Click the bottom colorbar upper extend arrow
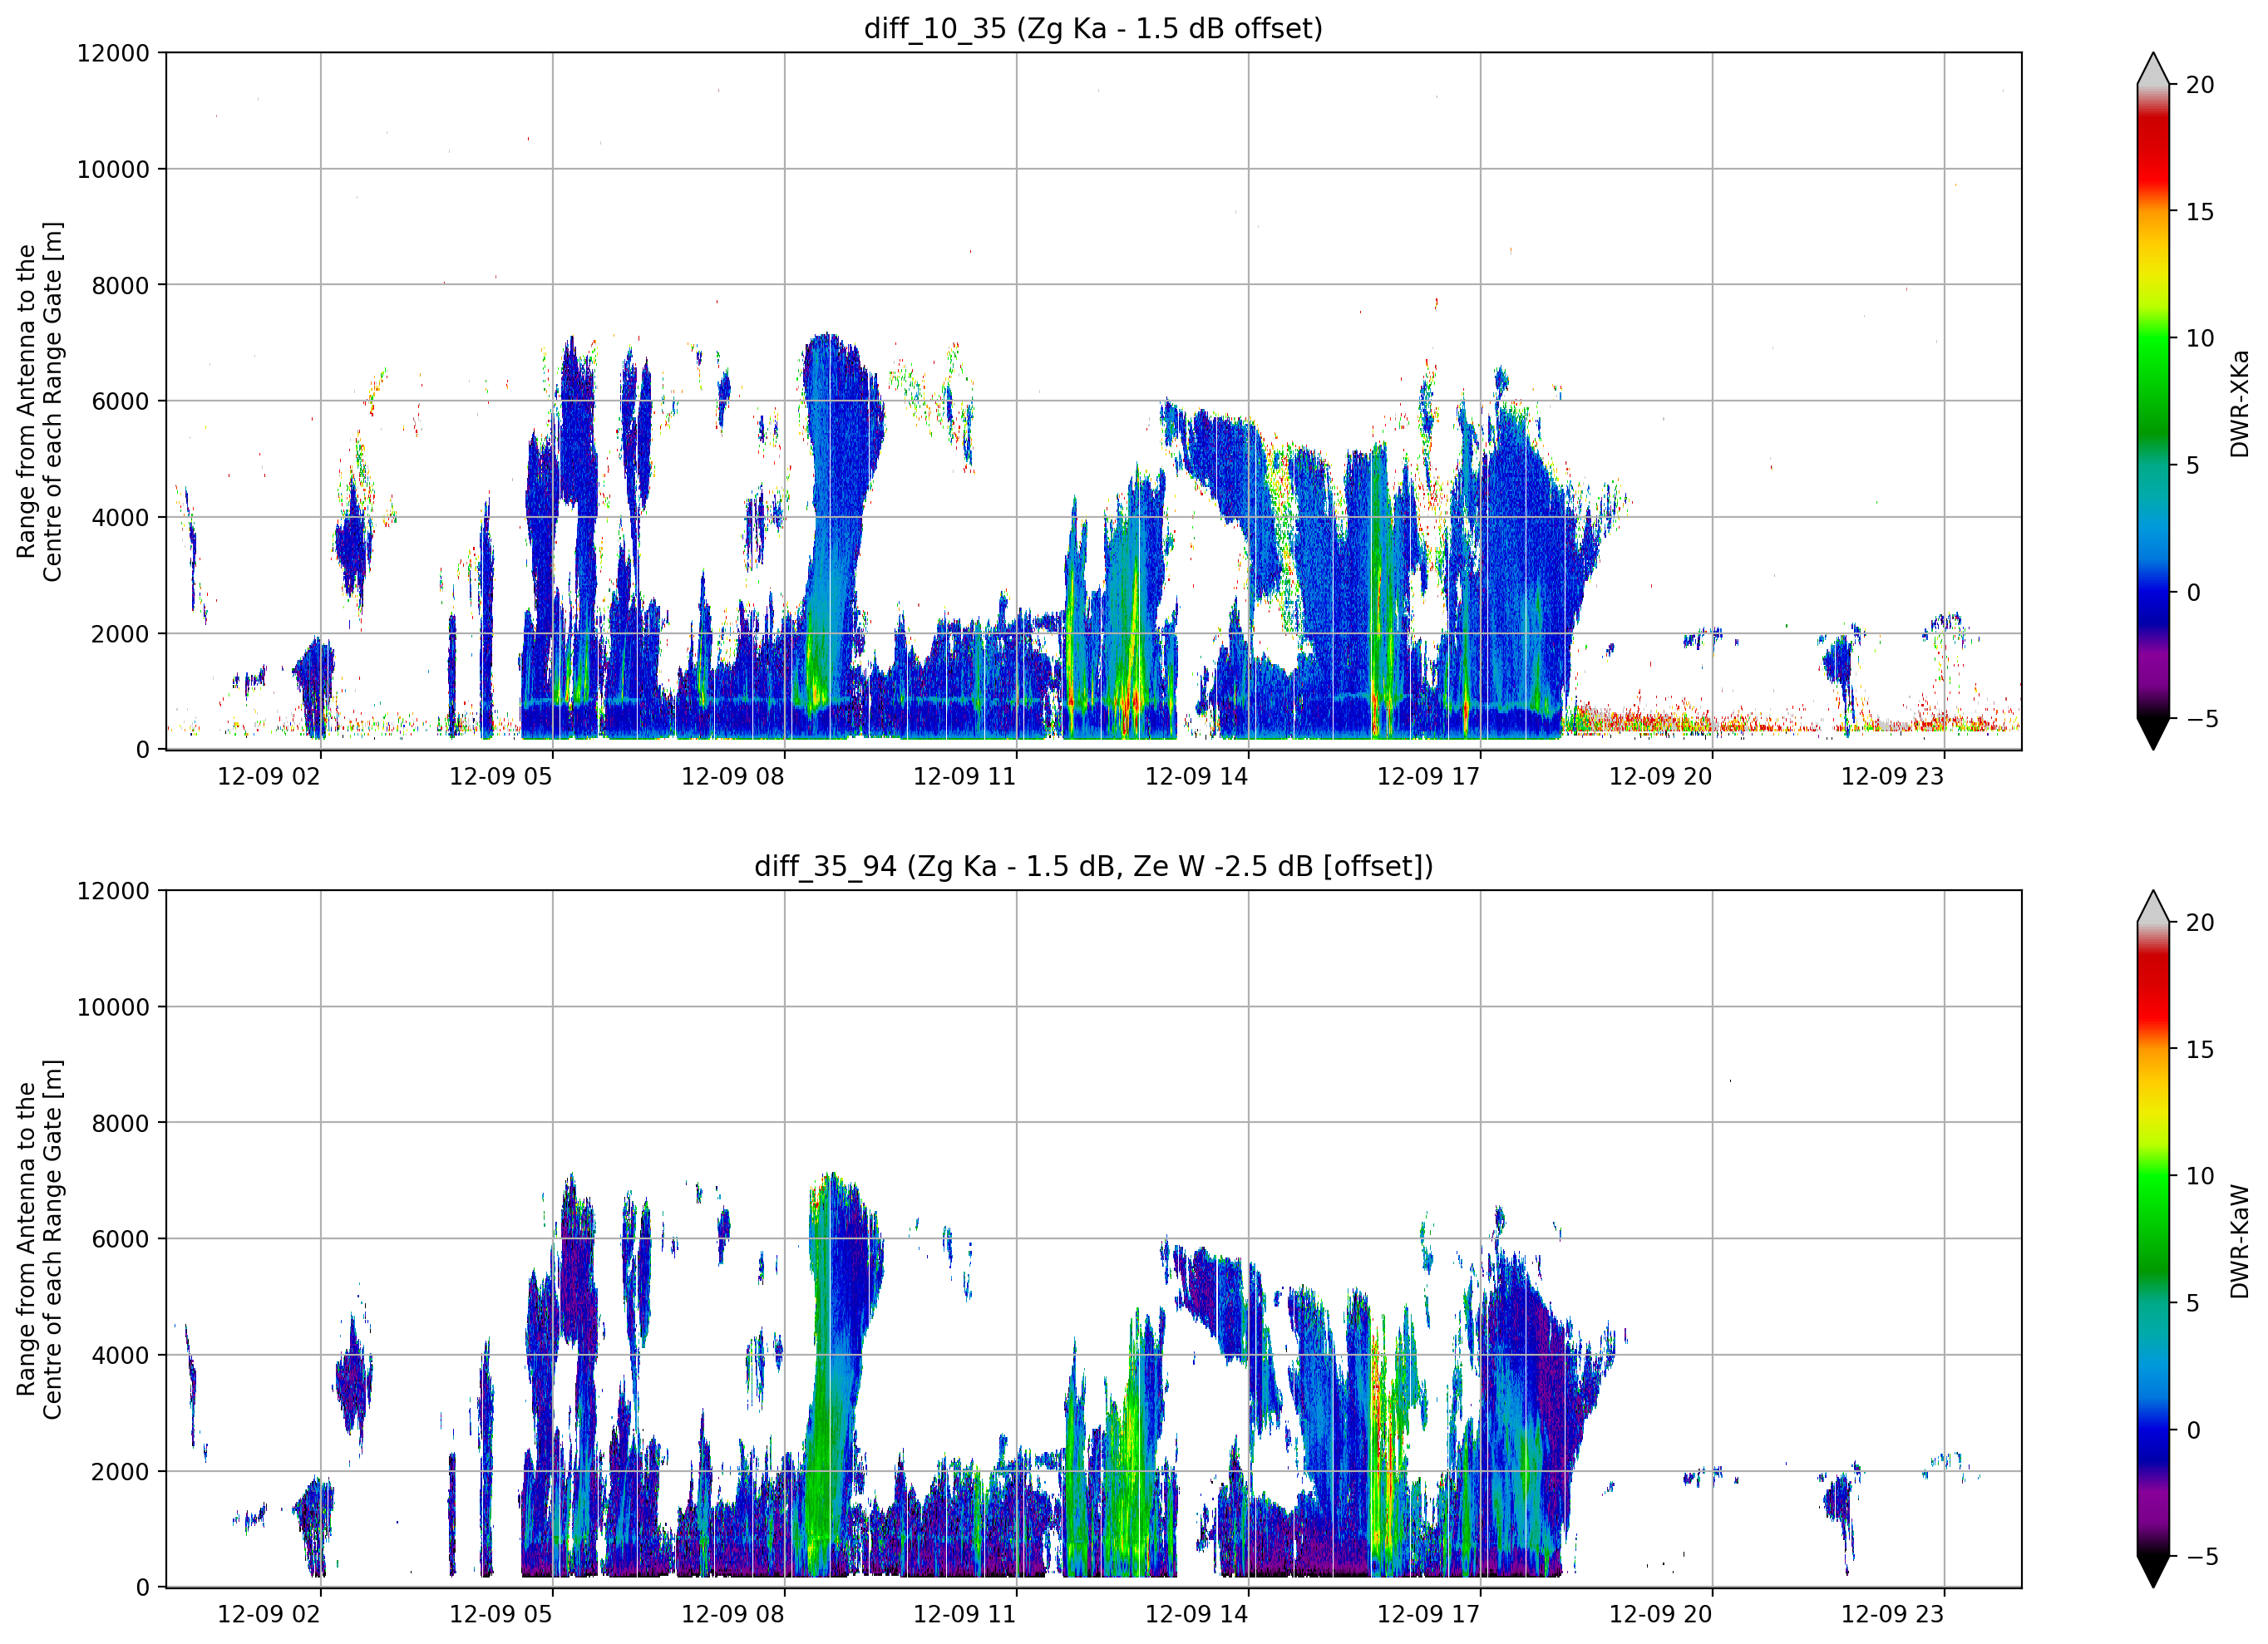 (2153, 906)
